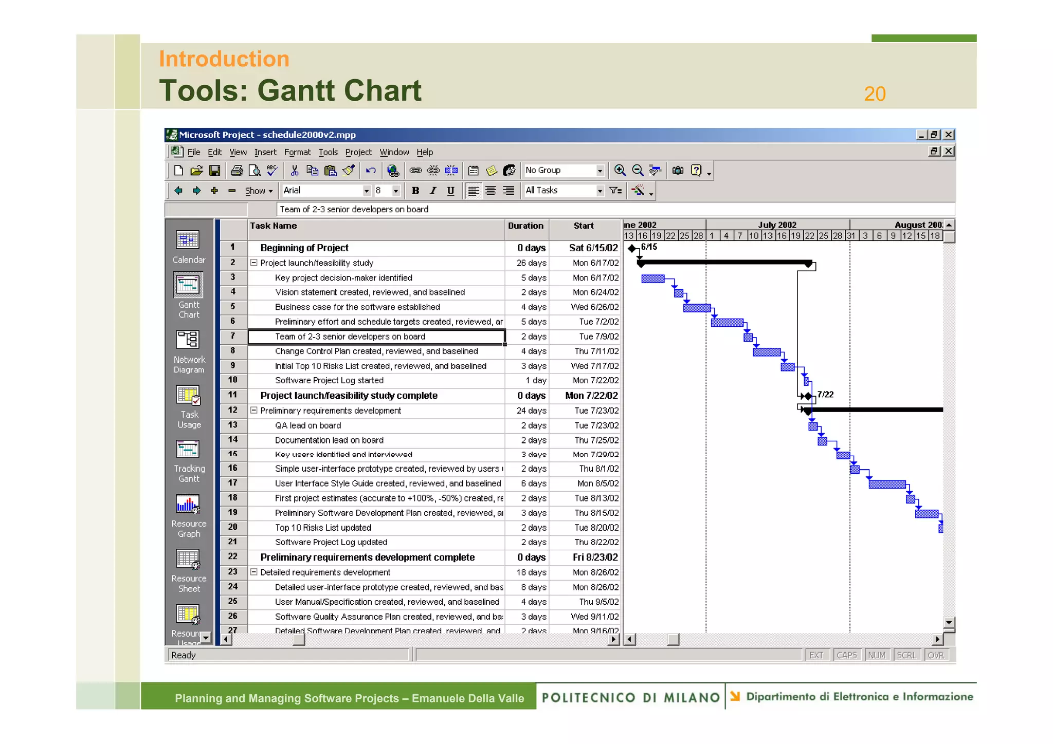Viewport: 1053px width, 744px height.
Task: Insert hyperlink globe icon
Action: [x=393, y=171]
